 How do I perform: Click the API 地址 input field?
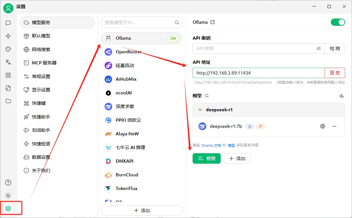point(258,73)
